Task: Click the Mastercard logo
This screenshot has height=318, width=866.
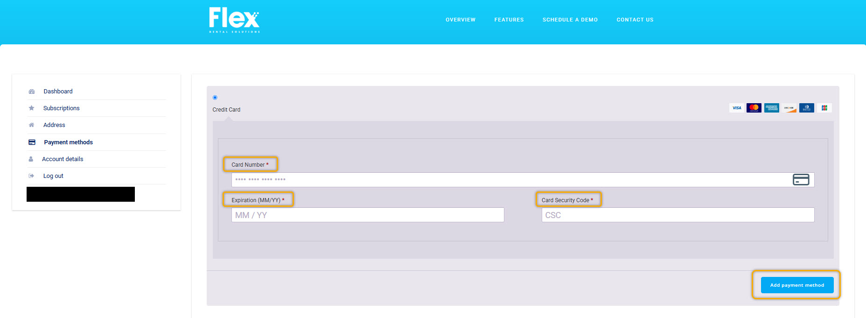Action: point(754,108)
